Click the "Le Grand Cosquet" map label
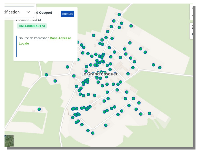This screenshot has width=201, height=153. click(x=99, y=74)
